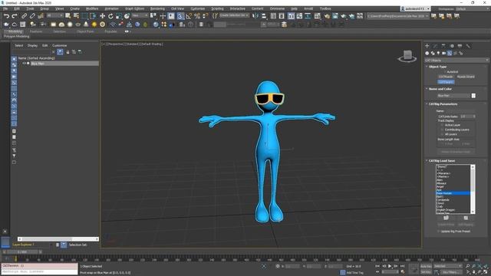Activate the Select and Rotate tool
Viewport: 491px width, 276px height.
pos(110,16)
